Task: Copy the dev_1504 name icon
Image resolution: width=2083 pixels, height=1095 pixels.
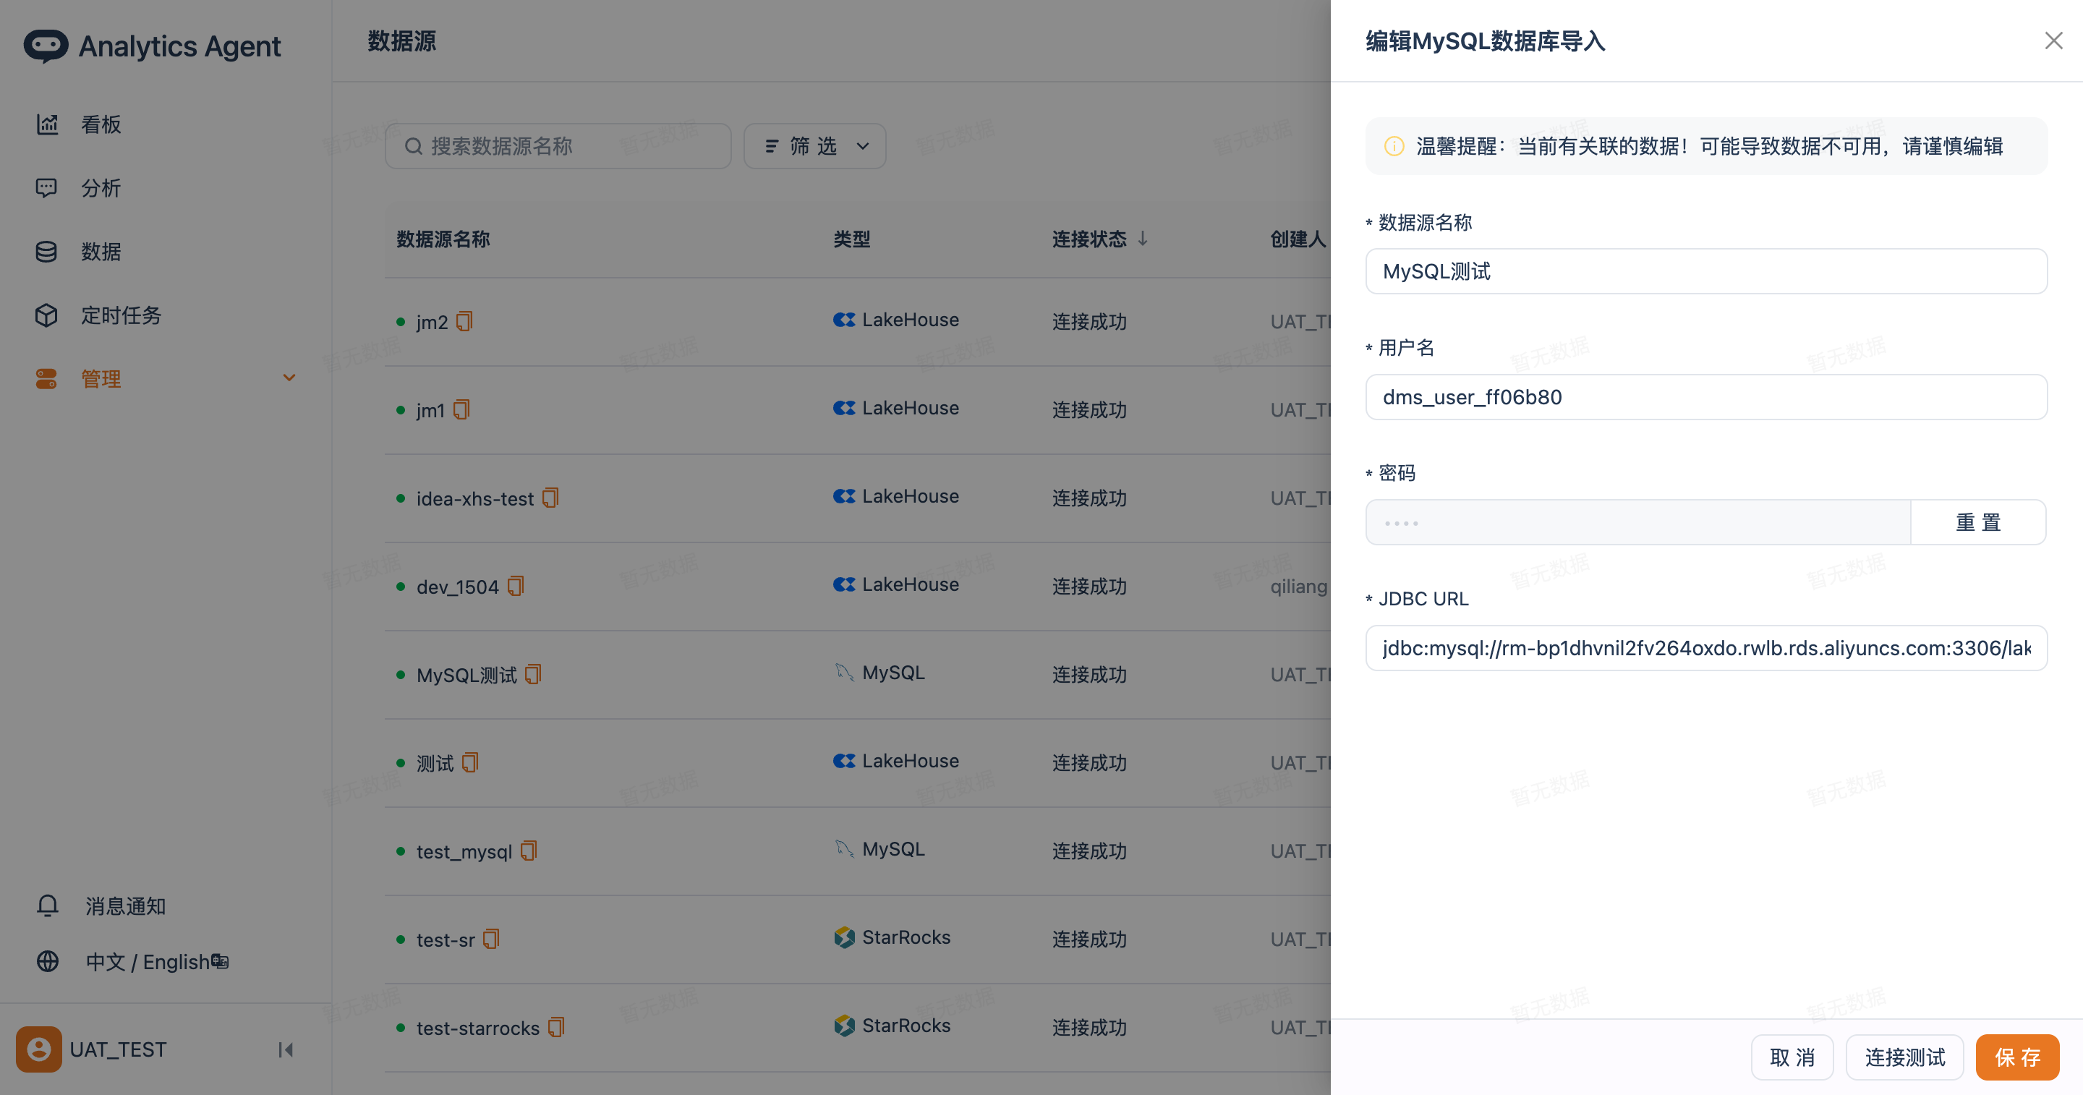Action: 516,587
